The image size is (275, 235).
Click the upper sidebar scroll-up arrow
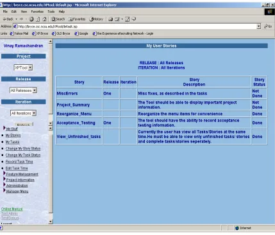tap(51, 42)
